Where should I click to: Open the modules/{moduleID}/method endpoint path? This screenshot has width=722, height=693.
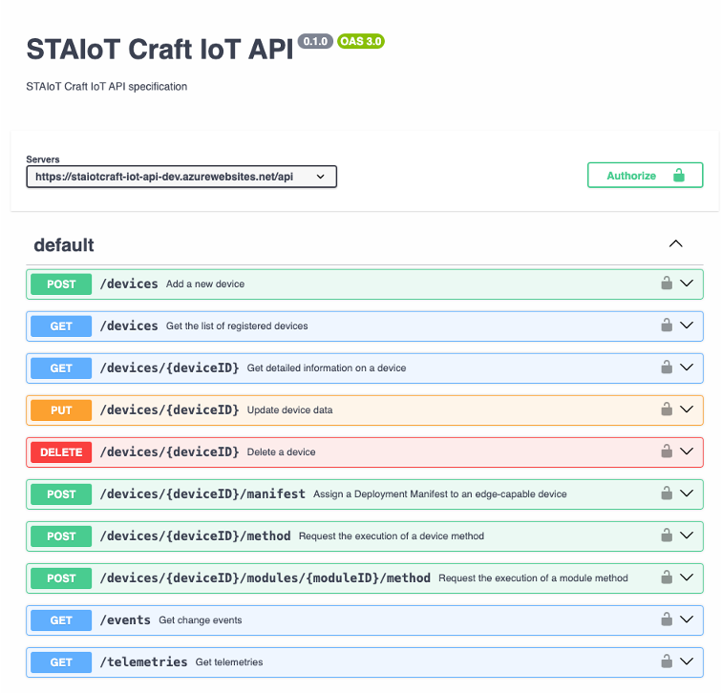click(265, 577)
